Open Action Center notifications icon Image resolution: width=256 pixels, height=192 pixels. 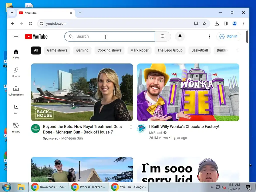248,187
